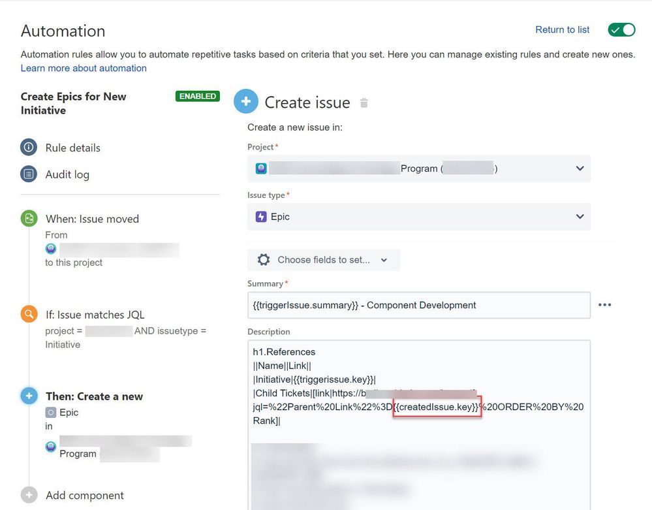Click the Return to list link

click(562, 29)
